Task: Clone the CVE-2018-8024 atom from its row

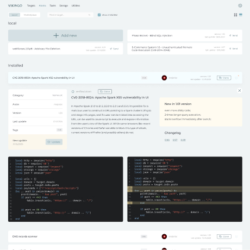Action: [x=224, y=78]
